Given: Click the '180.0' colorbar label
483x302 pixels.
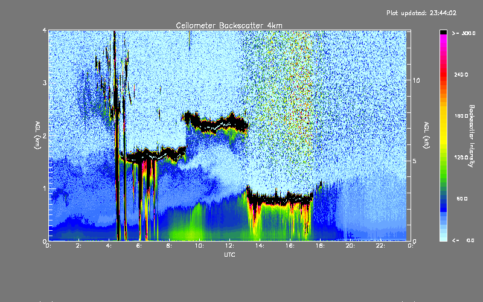Looking at the screenshot, I should point(461,116).
